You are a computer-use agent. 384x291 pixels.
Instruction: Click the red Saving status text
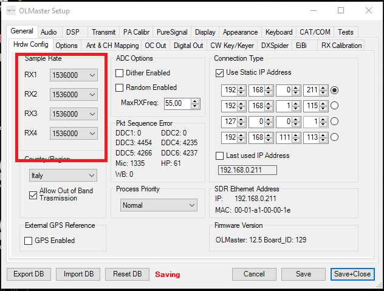point(168,275)
